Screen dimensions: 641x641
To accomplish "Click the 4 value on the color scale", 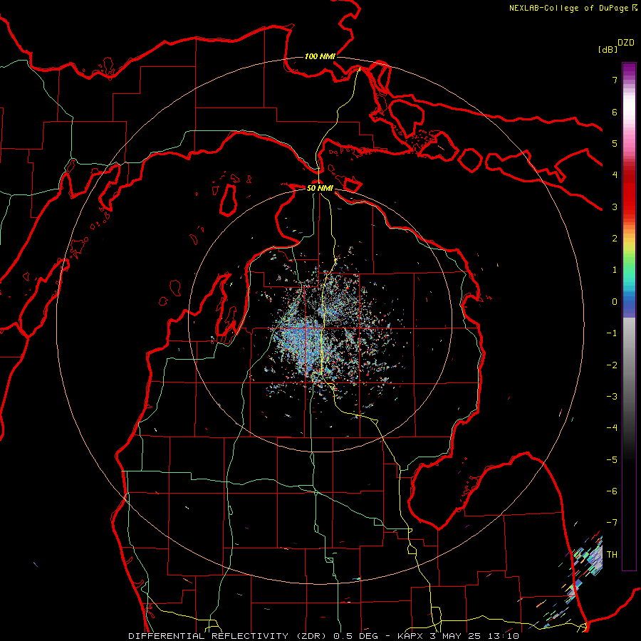I will 615,175.
